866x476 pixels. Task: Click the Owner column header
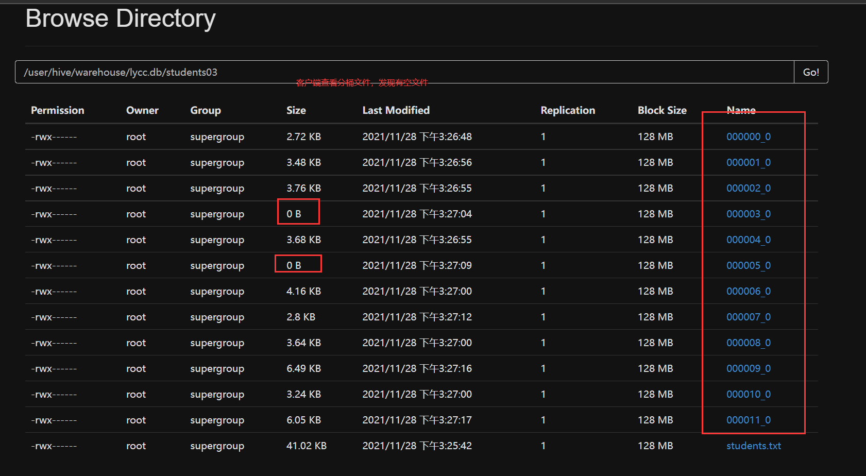pyautogui.click(x=142, y=110)
